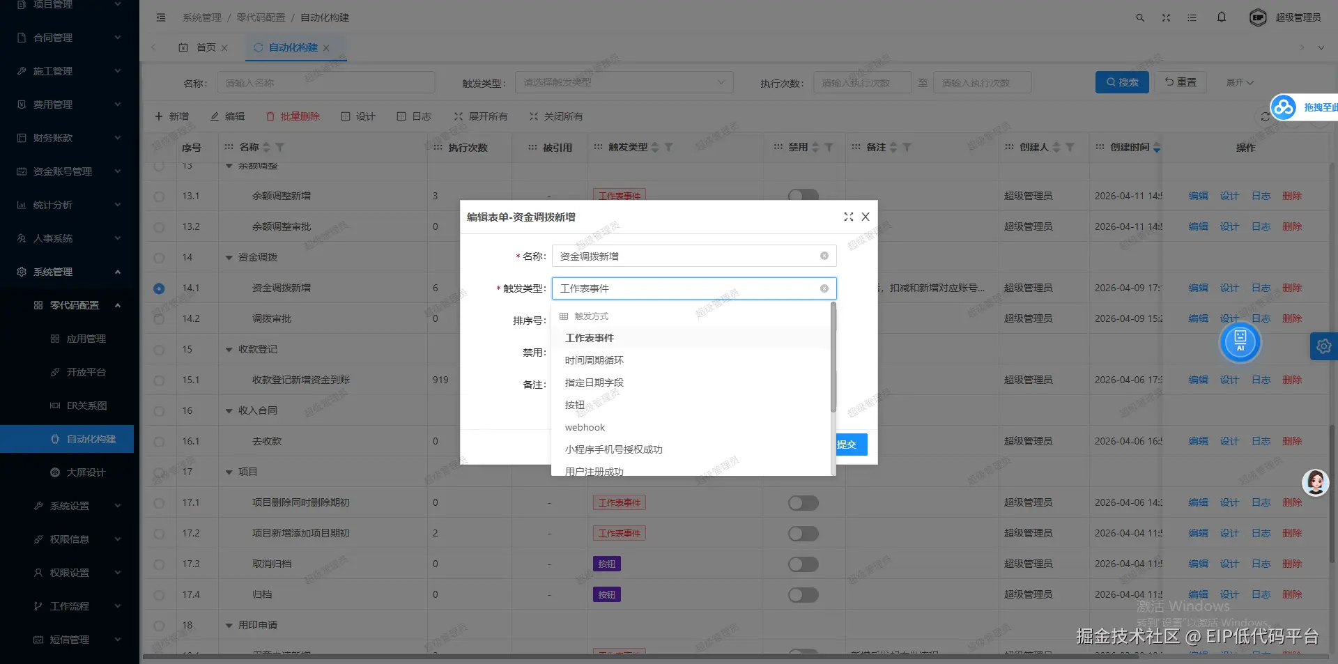Click the table refresh icon
The image size is (1338, 664).
1265,117
